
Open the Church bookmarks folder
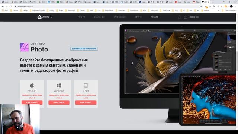205,10
